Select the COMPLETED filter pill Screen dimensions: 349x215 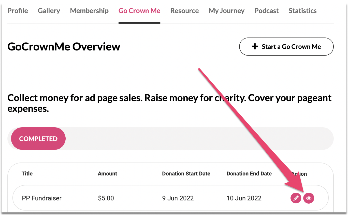pyautogui.click(x=38, y=139)
